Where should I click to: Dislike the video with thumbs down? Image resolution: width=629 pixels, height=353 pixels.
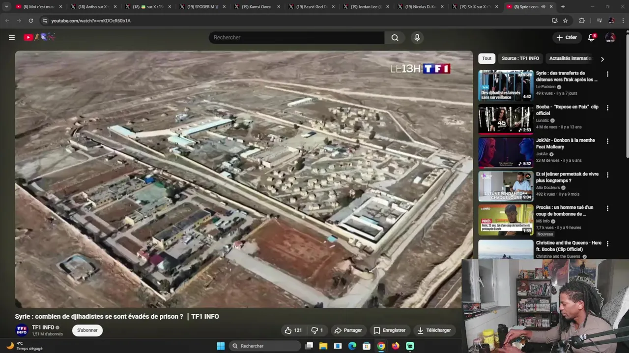317,330
